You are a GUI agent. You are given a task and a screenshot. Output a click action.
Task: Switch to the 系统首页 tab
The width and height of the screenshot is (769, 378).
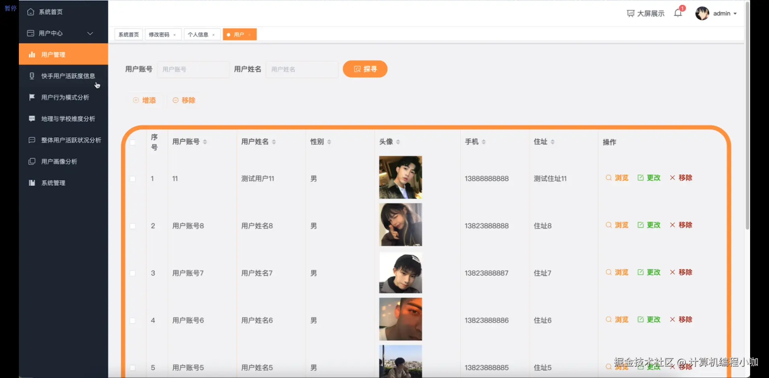pos(129,35)
